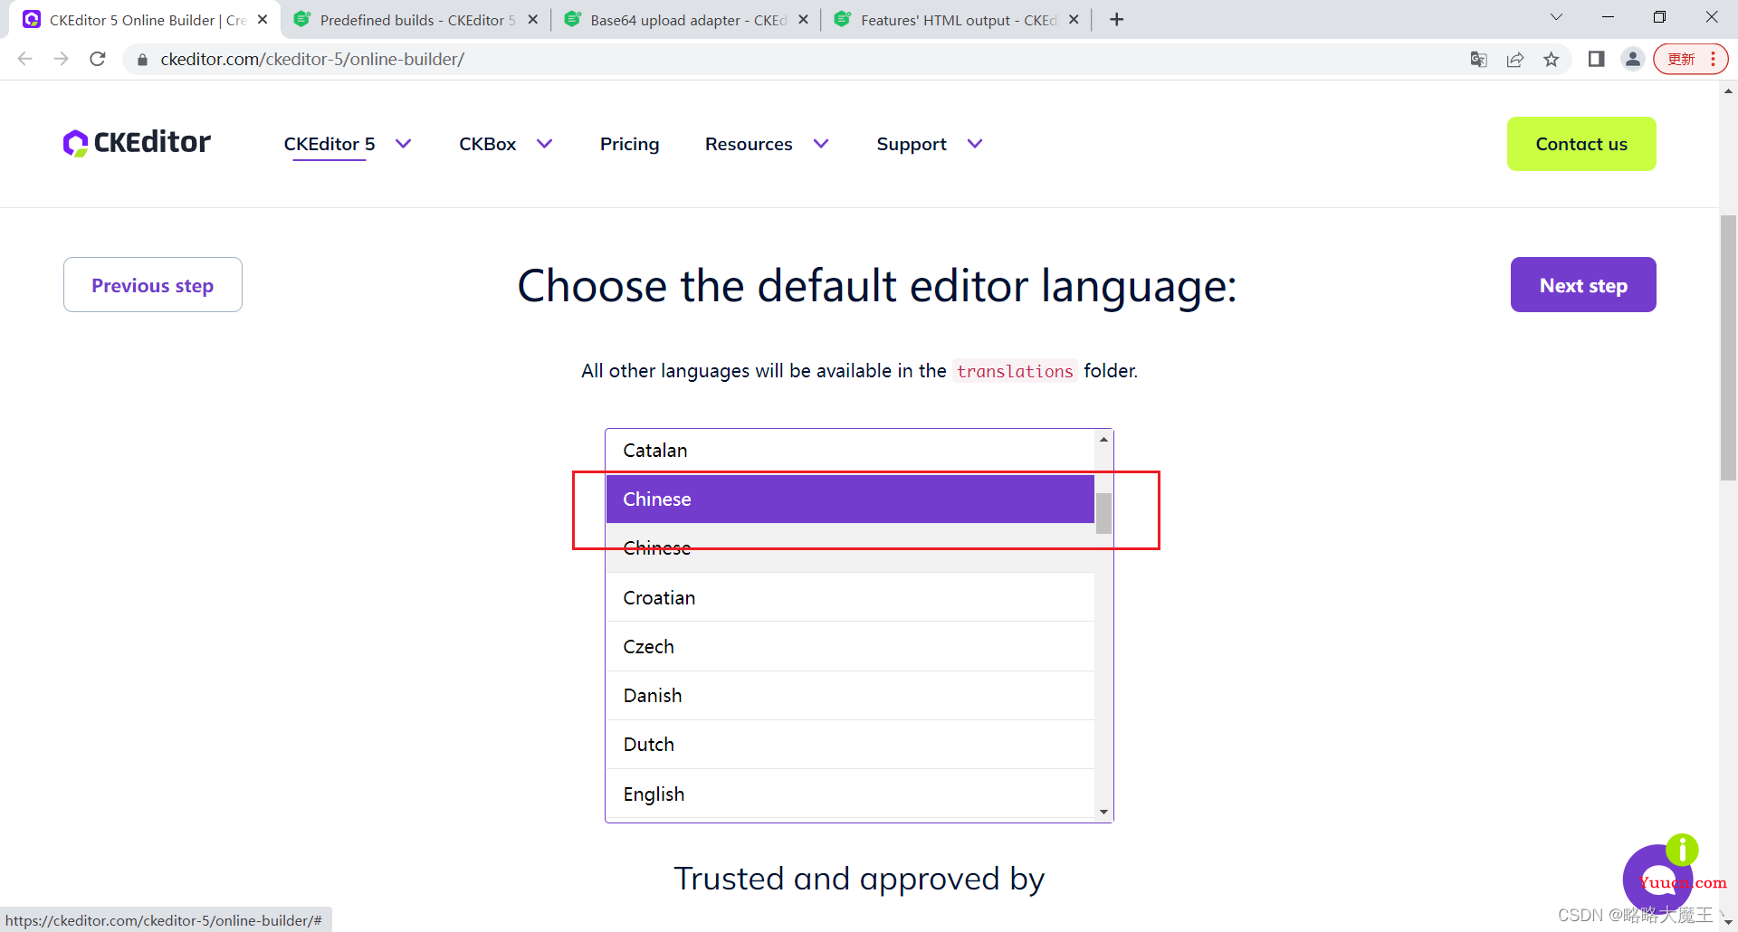1738x932 pixels.
Task: Click the Contact us button
Action: click(1581, 144)
